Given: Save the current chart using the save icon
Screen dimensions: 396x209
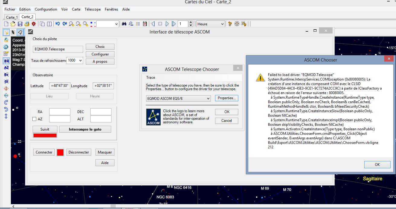Looking at the screenshot, I should click(20, 24).
